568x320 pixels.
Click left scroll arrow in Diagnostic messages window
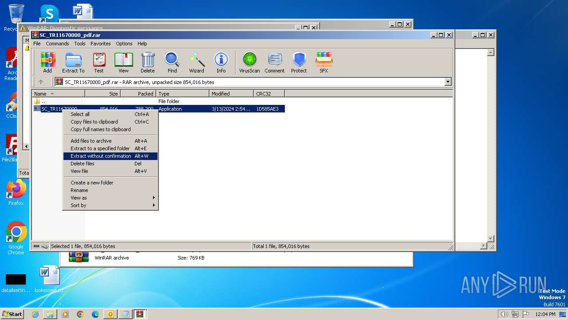click(26, 146)
